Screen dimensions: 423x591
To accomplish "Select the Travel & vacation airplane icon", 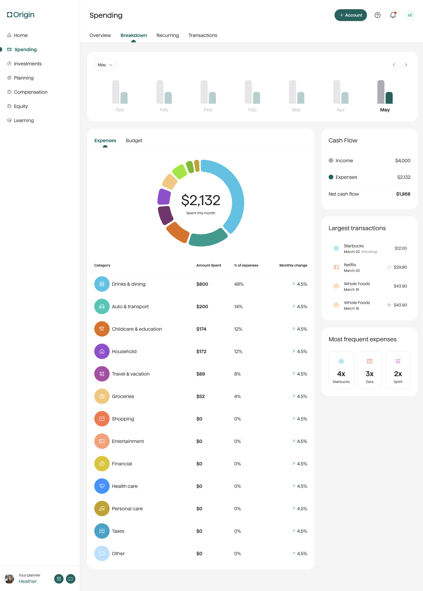I will pos(102,374).
